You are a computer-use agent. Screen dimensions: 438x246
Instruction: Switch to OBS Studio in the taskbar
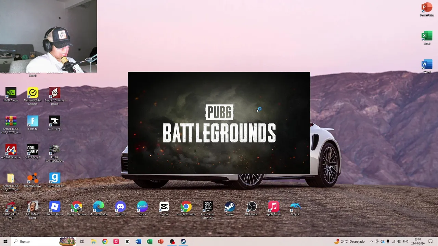[172, 242]
